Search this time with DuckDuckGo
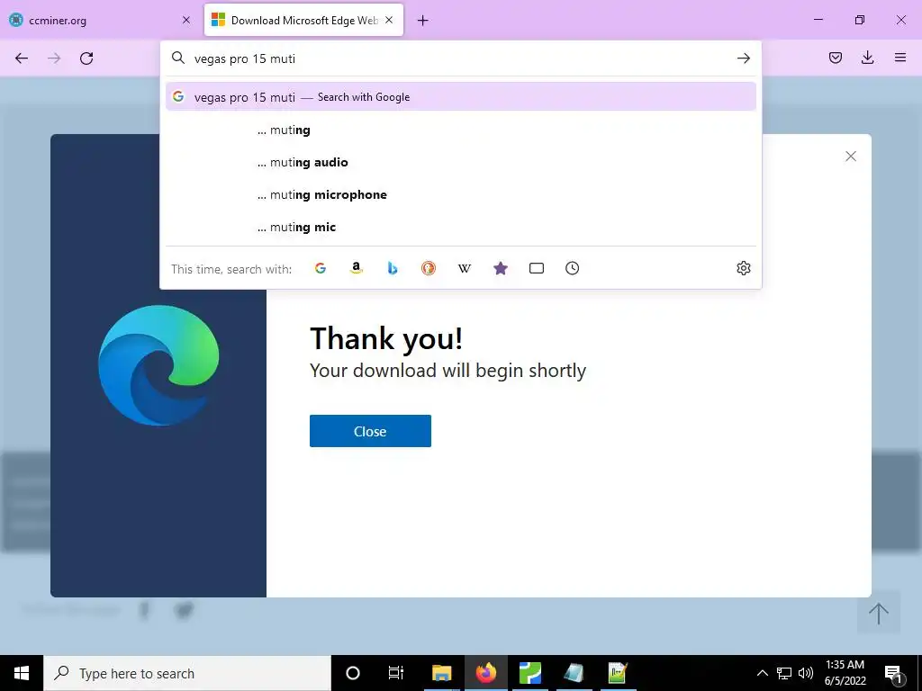 tap(429, 268)
